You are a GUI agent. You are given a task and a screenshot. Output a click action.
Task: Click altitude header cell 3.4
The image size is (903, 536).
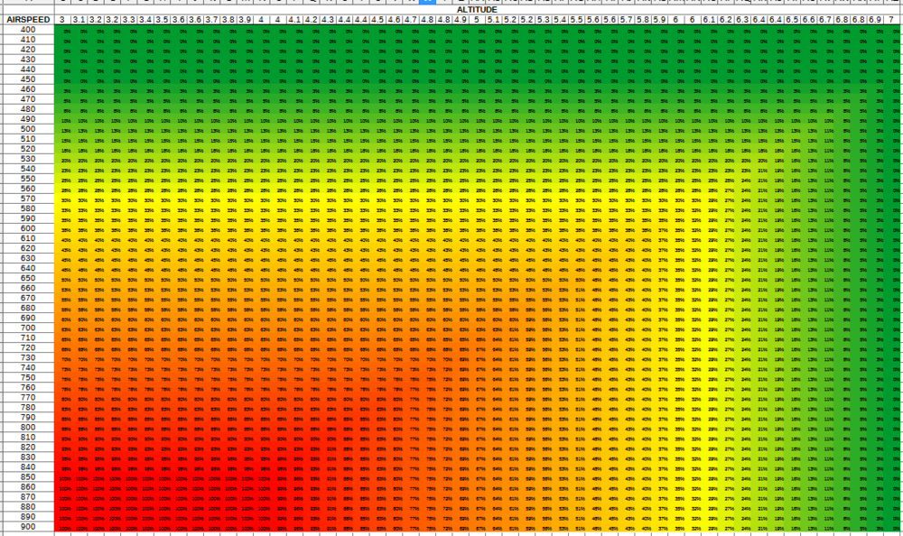[145, 20]
